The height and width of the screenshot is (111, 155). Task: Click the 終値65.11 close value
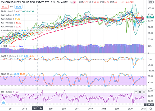tap(115, 2)
